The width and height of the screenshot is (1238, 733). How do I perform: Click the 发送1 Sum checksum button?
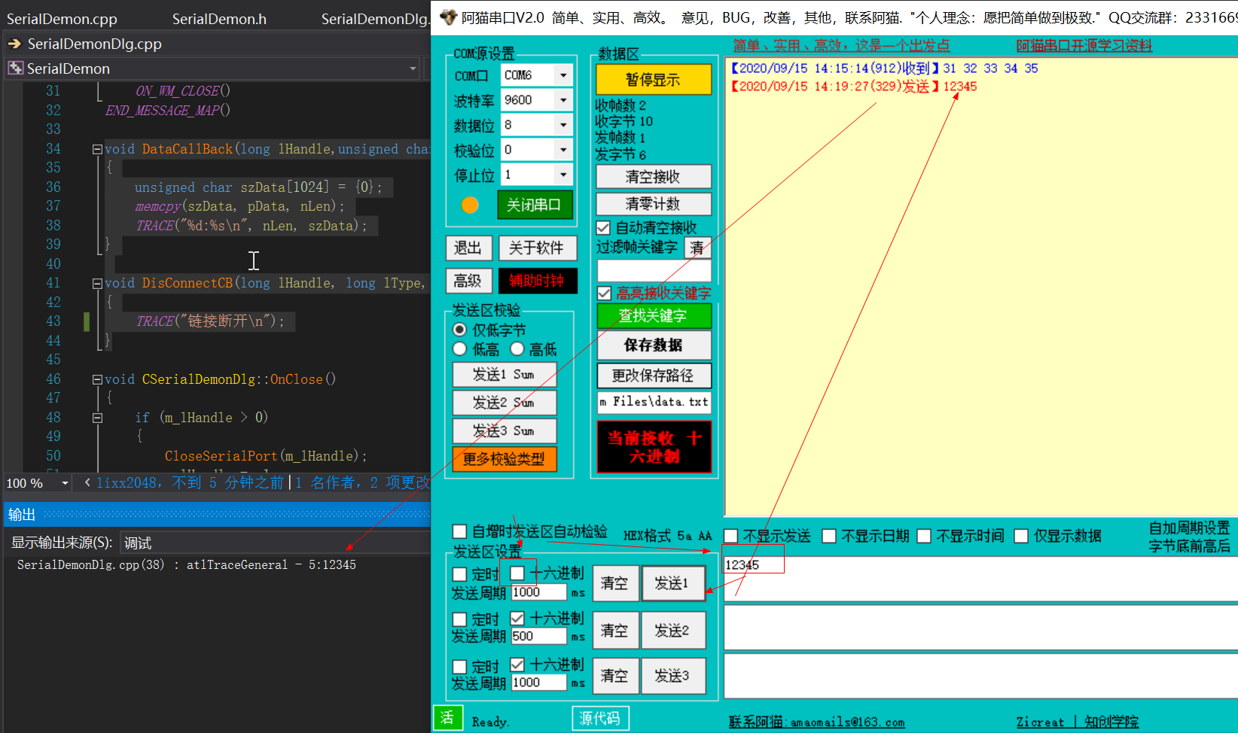[505, 374]
